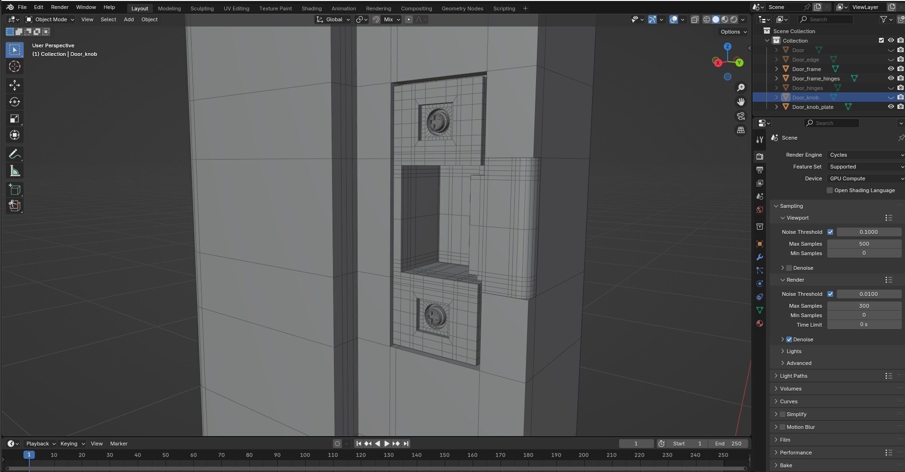Viewport: 905px width, 472px height.
Task: Expand the Performance panel
Action: tap(795, 453)
